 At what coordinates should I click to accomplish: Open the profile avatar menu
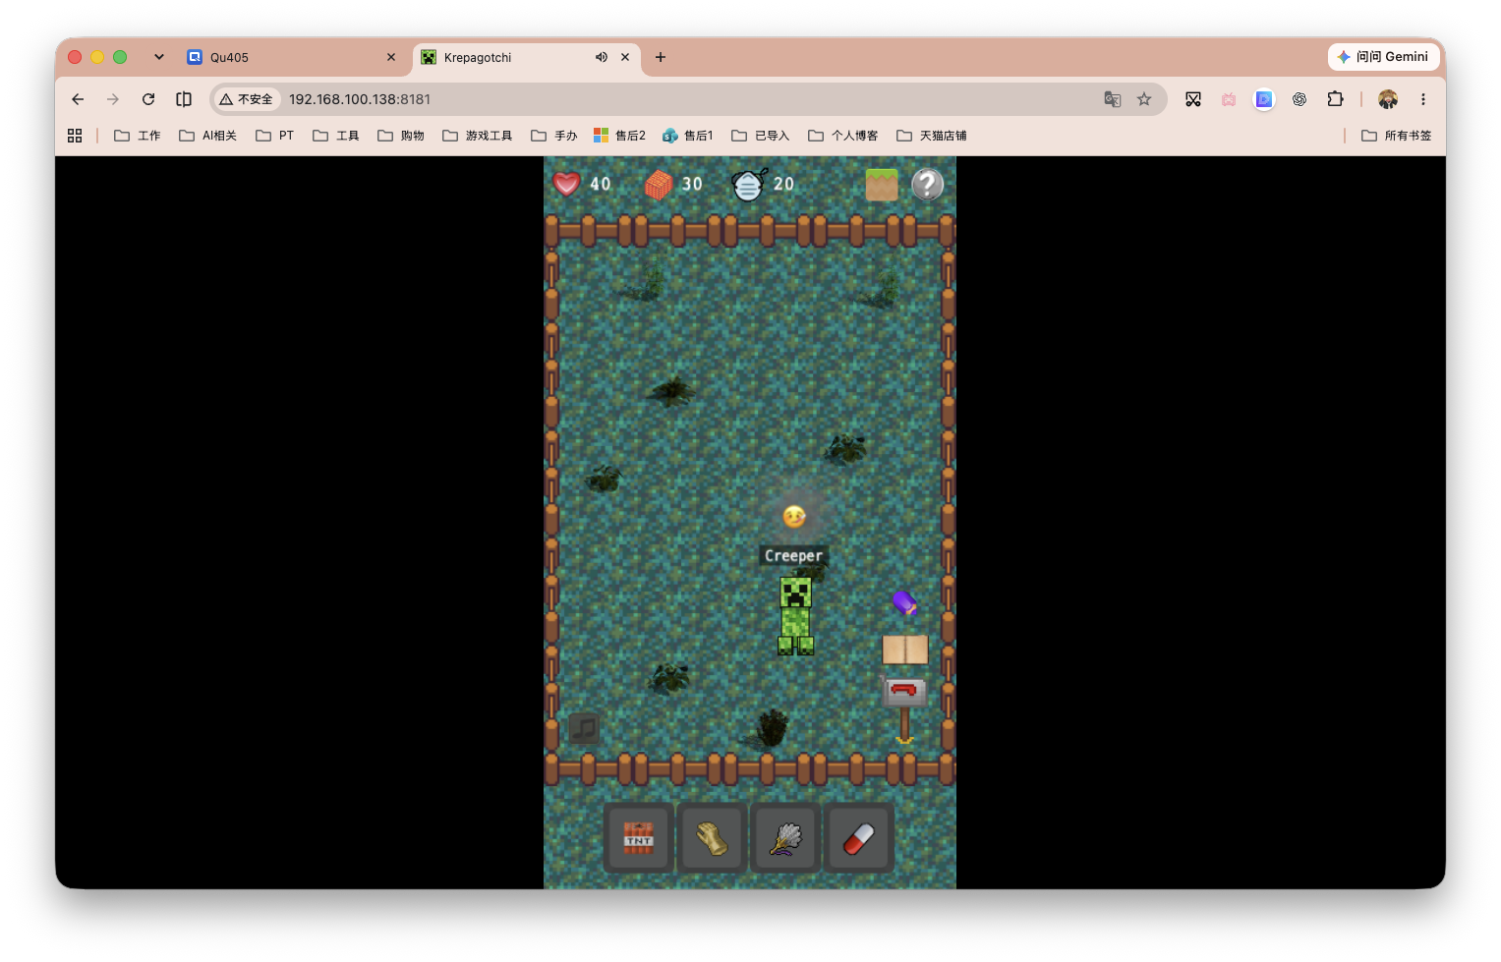tap(1388, 99)
